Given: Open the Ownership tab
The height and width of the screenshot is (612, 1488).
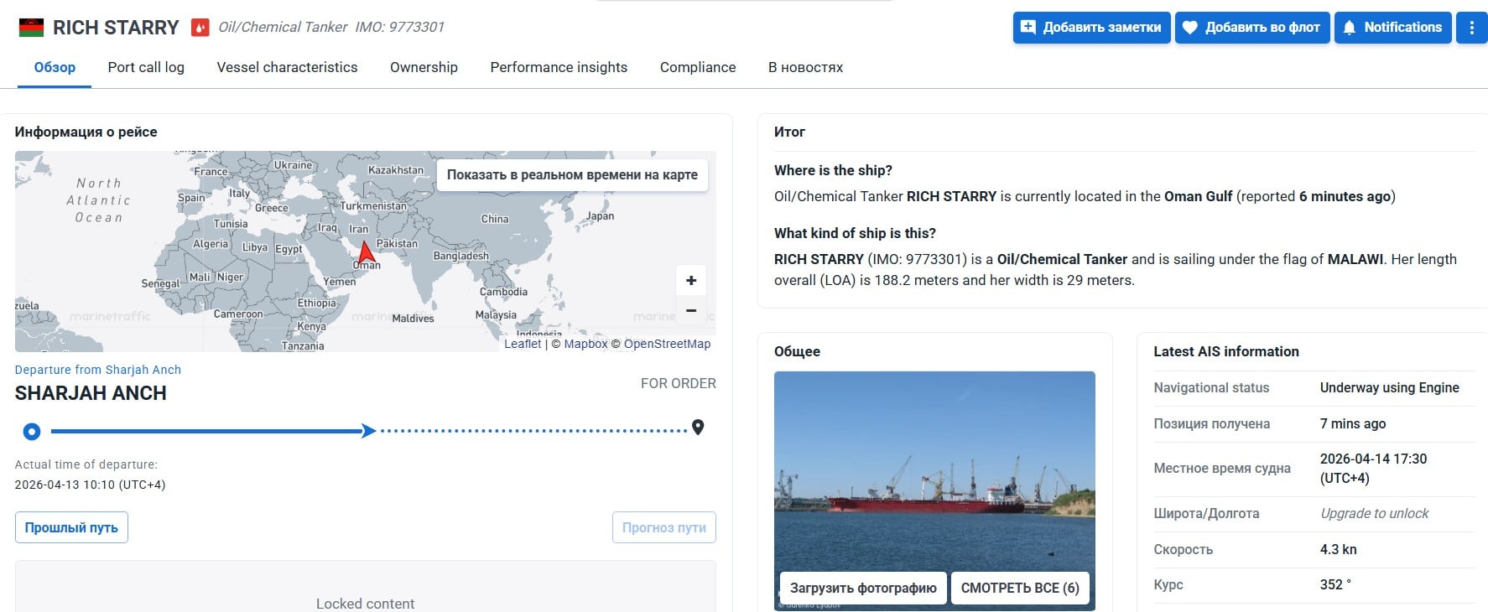Looking at the screenshot, I should click(x=424, y=67).
